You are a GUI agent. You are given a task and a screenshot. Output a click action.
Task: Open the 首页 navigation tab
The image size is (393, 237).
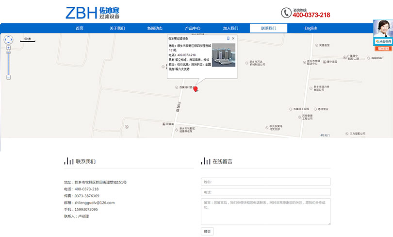[80, 28]
